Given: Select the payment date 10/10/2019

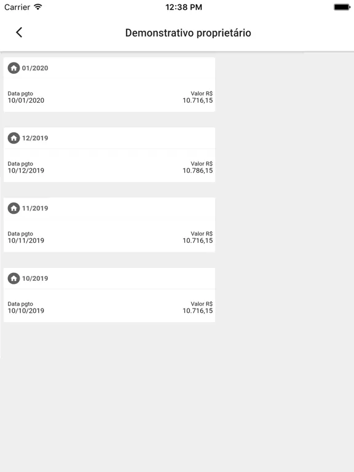Looking at the screenshot, I should (26, 310).
